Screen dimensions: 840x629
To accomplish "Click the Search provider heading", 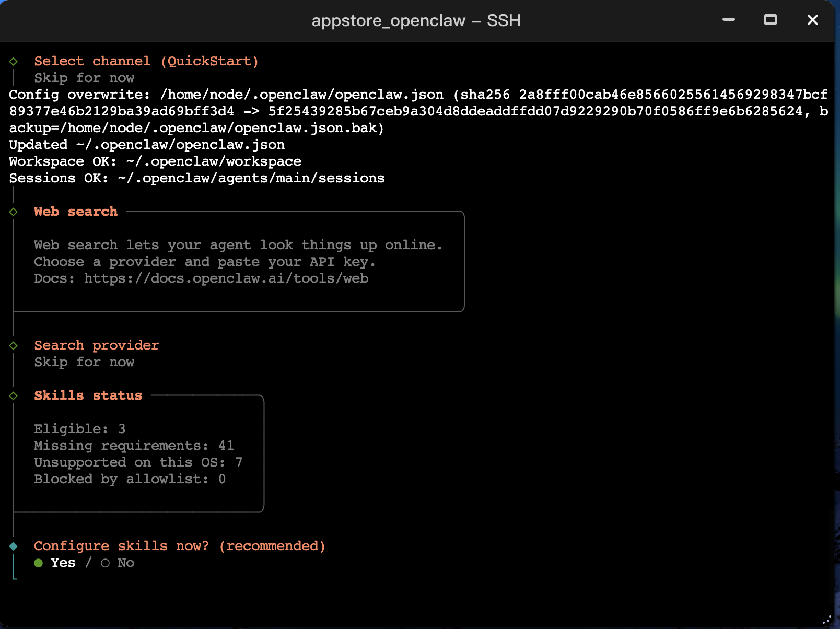I will (97, 345).
